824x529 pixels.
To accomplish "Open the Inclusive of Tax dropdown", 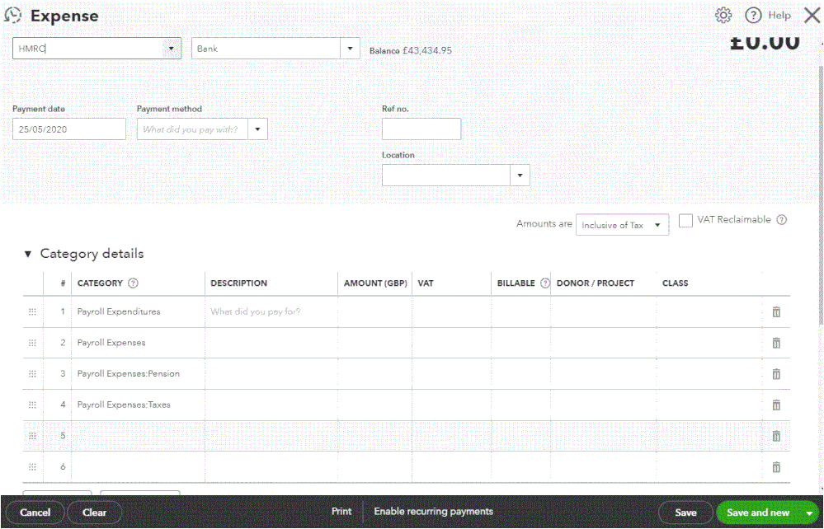I will [x=622, y=225].
